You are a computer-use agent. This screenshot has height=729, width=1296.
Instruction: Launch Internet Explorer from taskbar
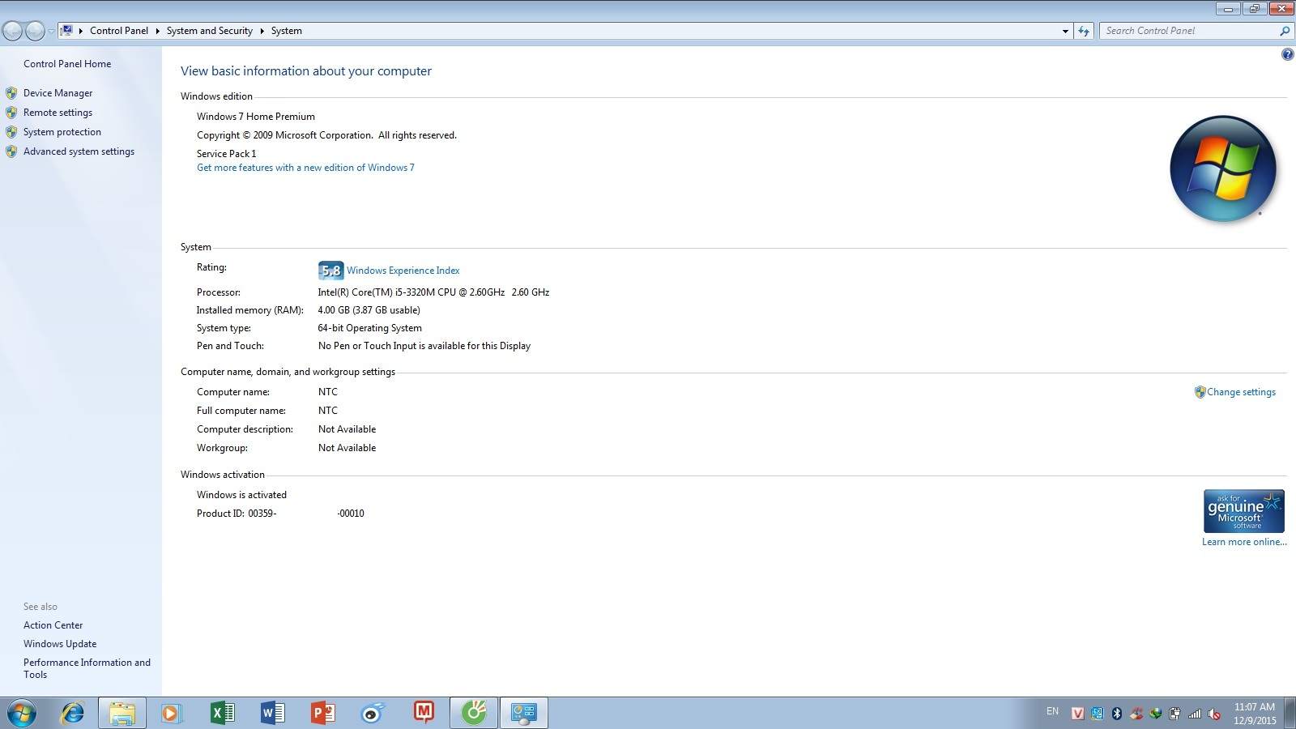point(72,713)
